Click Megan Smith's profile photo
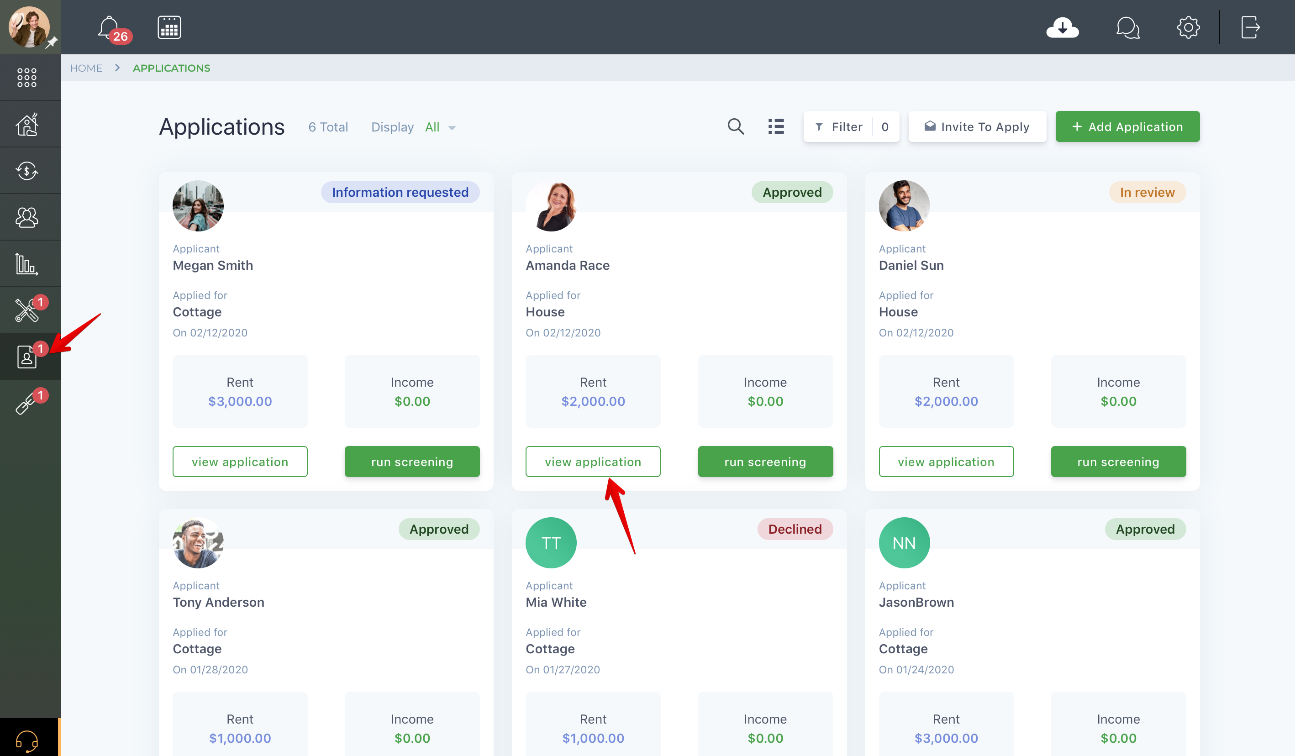 pyautogui.click(x=198, y=205)
